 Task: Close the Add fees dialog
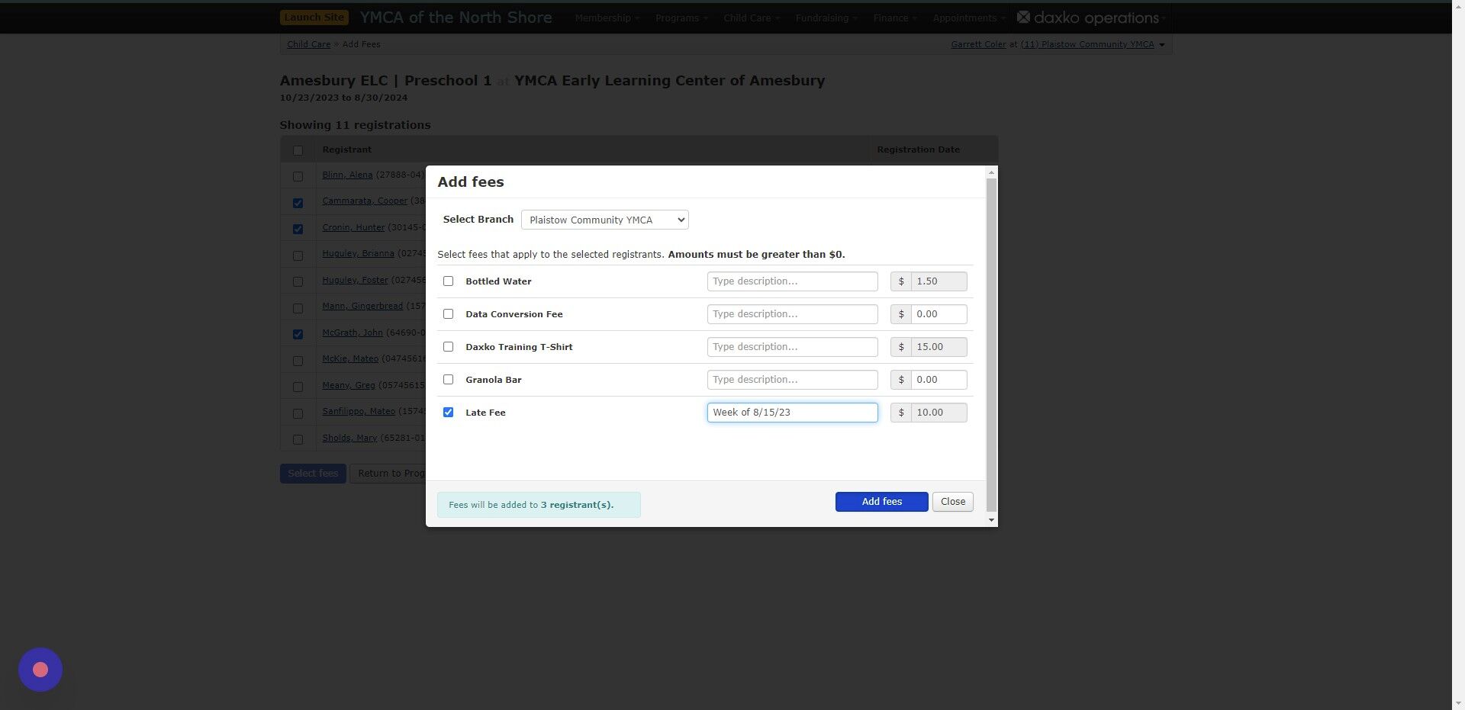(x=952, y=501)
